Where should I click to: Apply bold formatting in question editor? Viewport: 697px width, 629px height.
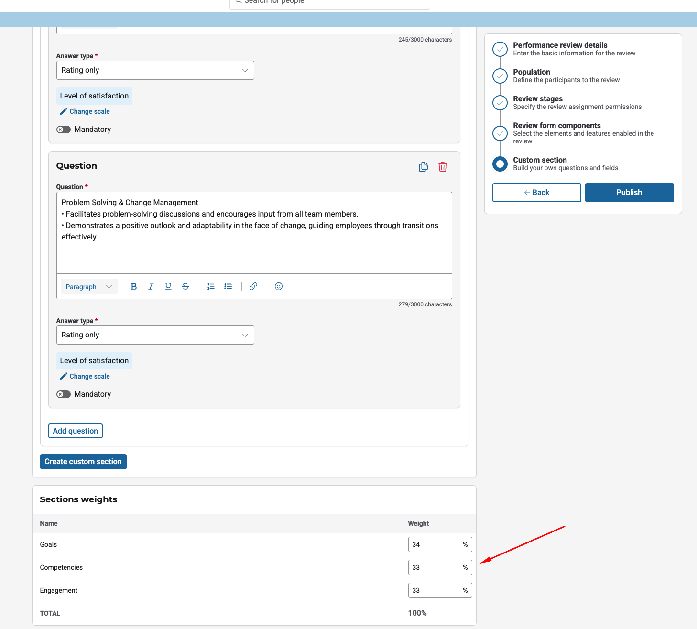point(134,286)
